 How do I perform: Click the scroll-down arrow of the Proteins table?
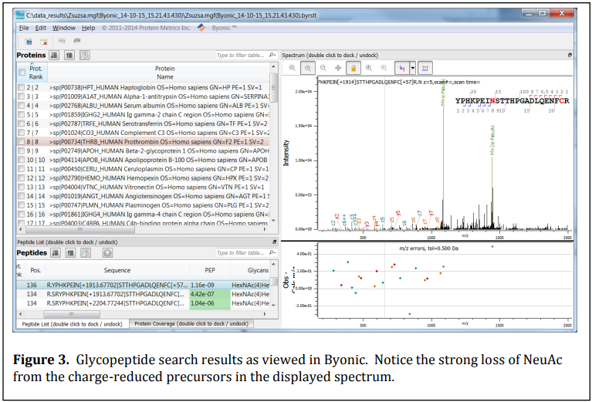click(274, 221)
